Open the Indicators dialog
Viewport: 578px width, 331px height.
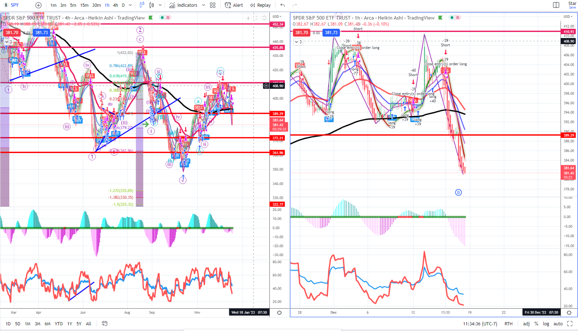click(x=183, y=5)
